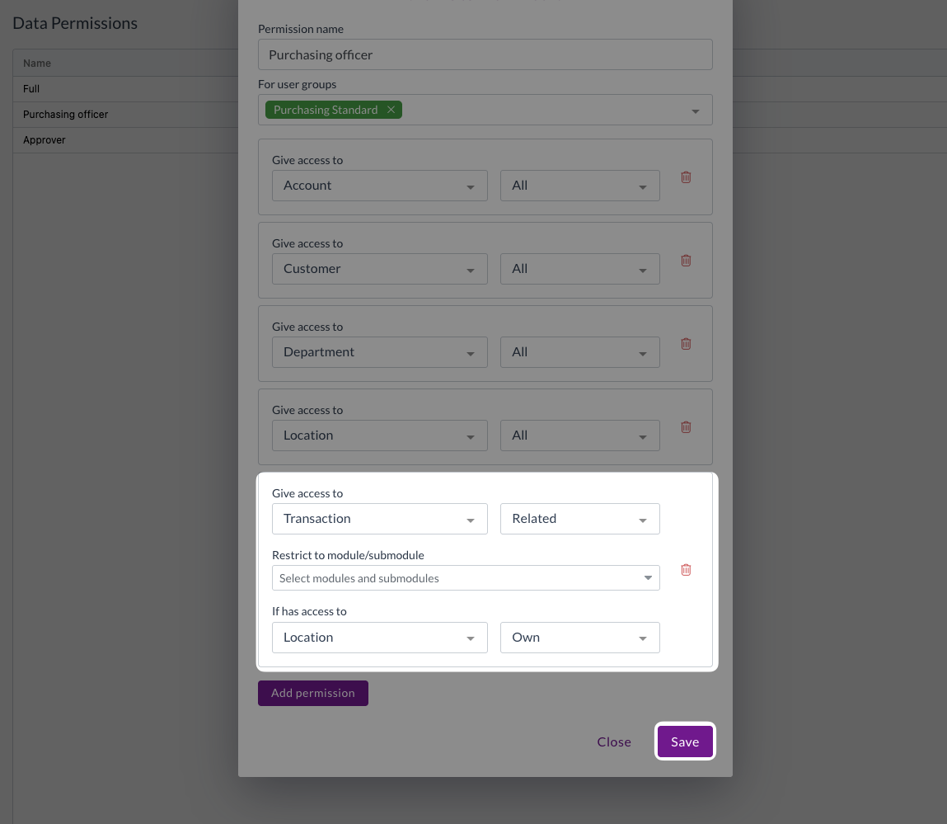The width and height of the screenshot is (947, 824).
Task: Remove the Location permission via trash icon
Action: click(x=685, y=427)
